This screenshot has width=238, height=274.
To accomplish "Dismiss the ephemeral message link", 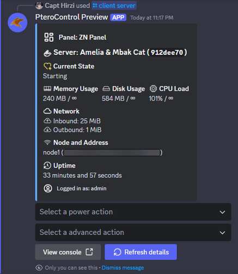I will pyautogui.click(x=123, y=267).
